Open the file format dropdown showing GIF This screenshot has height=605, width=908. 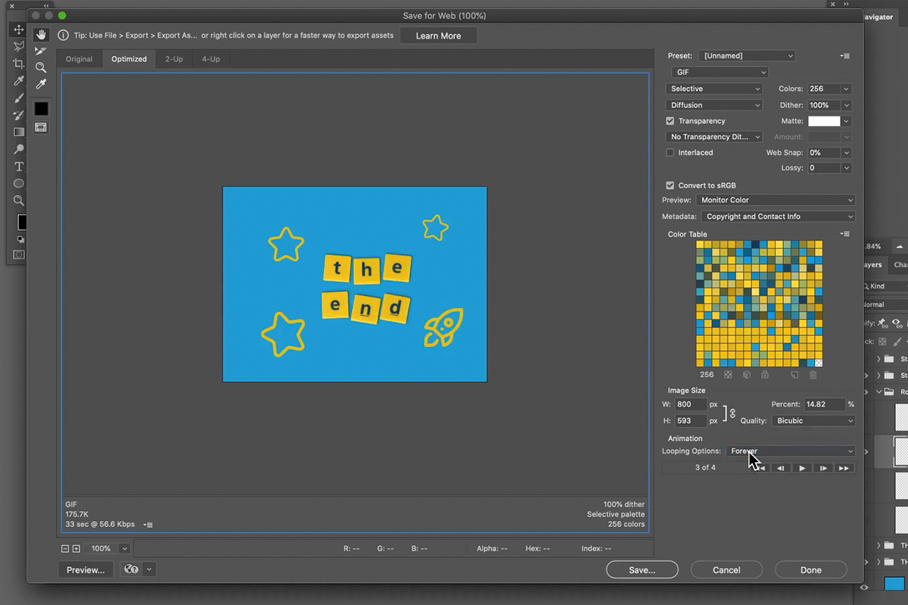pyautogui.click(x=719, y=71)
